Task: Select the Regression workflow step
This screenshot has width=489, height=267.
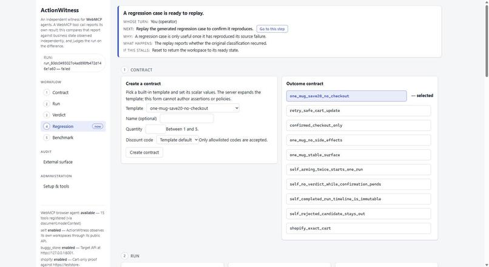Action: [73, 126]
